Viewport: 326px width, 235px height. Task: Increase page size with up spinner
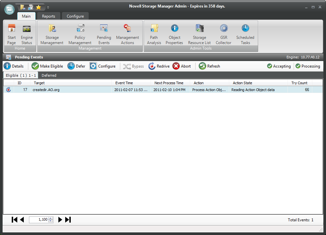click(51, 218)
